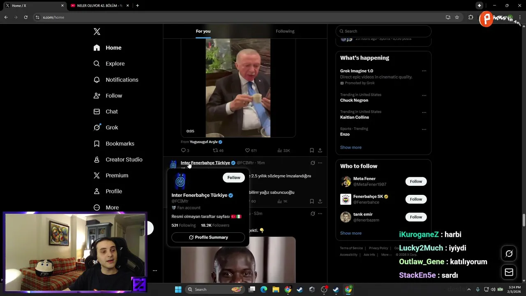The width and height of the screenshot is (526, 296).
Task: Go to Home in the sidebar
Action: coord(107,48)
